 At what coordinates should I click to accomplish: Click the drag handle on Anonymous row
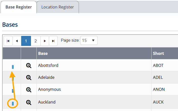point(13,91)
